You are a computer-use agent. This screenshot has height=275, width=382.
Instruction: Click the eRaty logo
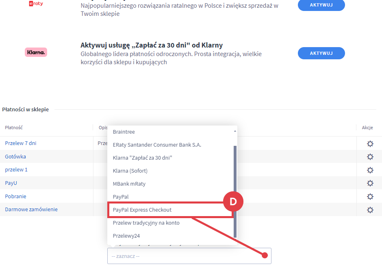36,3
